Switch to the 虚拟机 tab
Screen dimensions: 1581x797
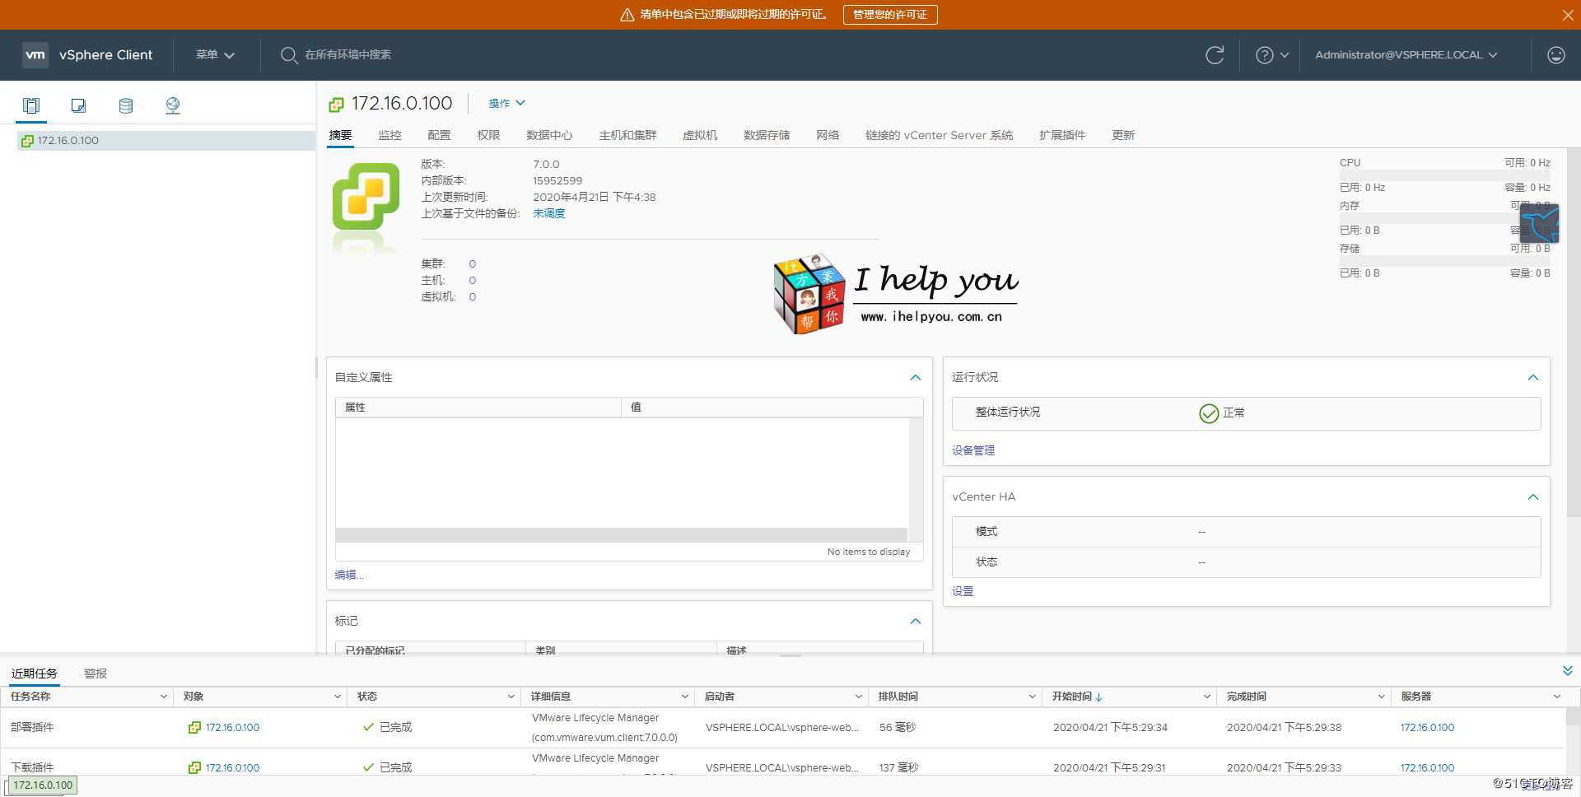click(x=700, y=135)
